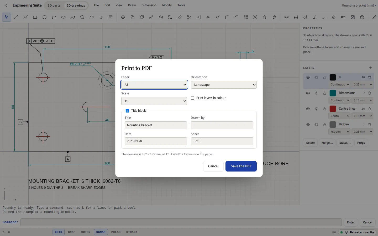Viewport: 378px width, 236px height.
Task: Click the Purge button
Action: point(361,143)
